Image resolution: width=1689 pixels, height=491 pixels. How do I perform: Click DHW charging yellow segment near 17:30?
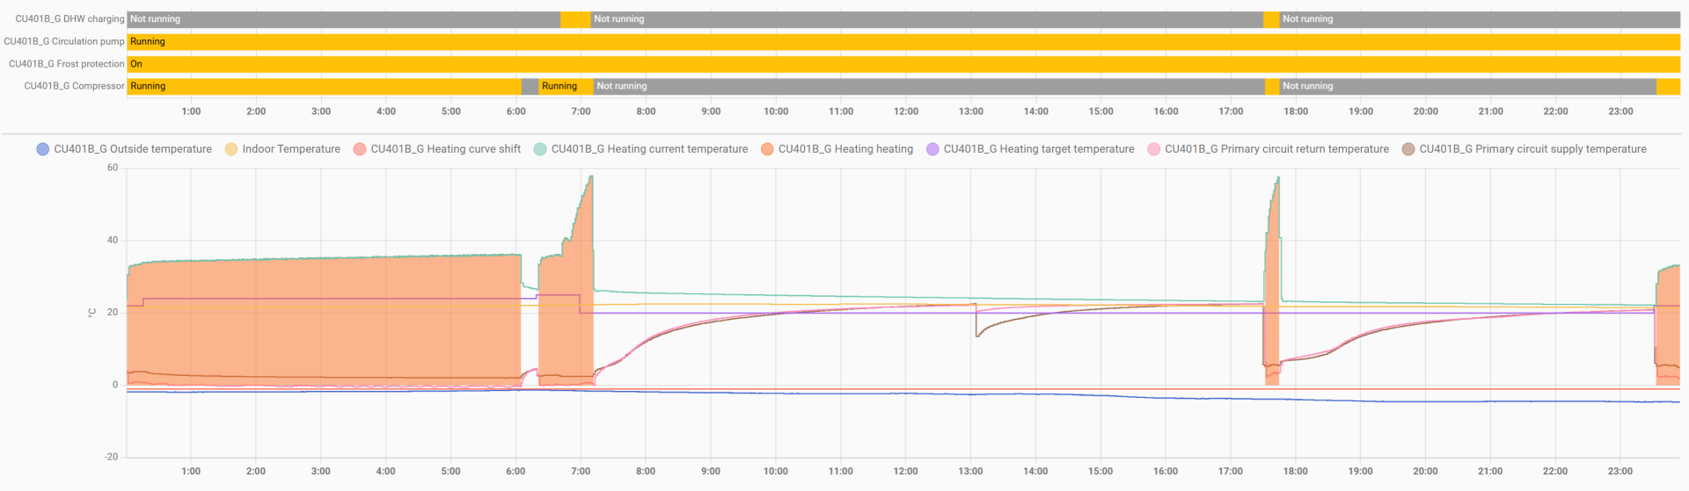[x=1271, y=19]
